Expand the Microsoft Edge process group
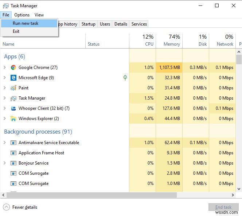Screen dimensions: 242x216 (5, 78)
